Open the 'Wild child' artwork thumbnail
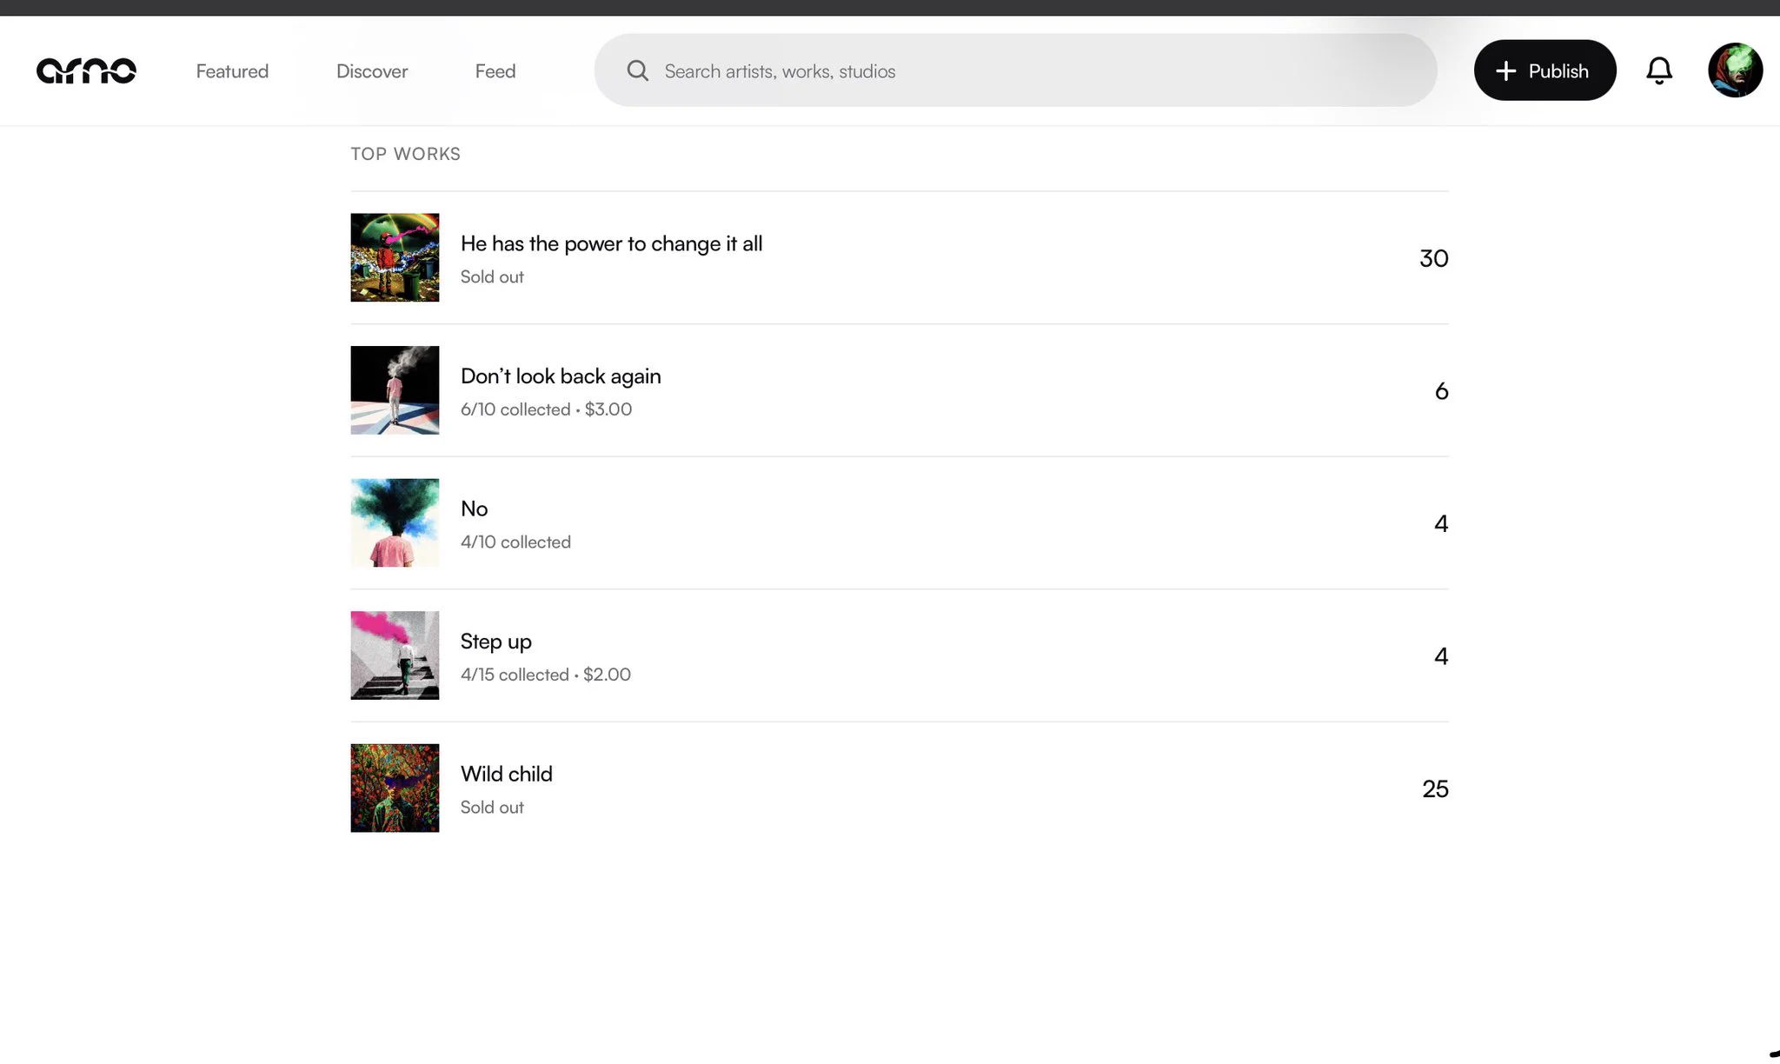 395,788
